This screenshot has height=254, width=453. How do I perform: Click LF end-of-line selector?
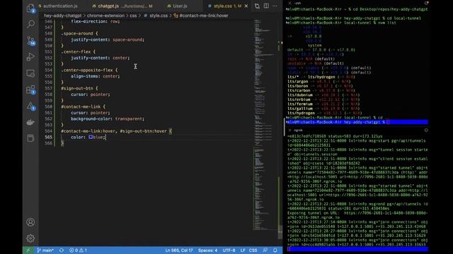point(243,250)
